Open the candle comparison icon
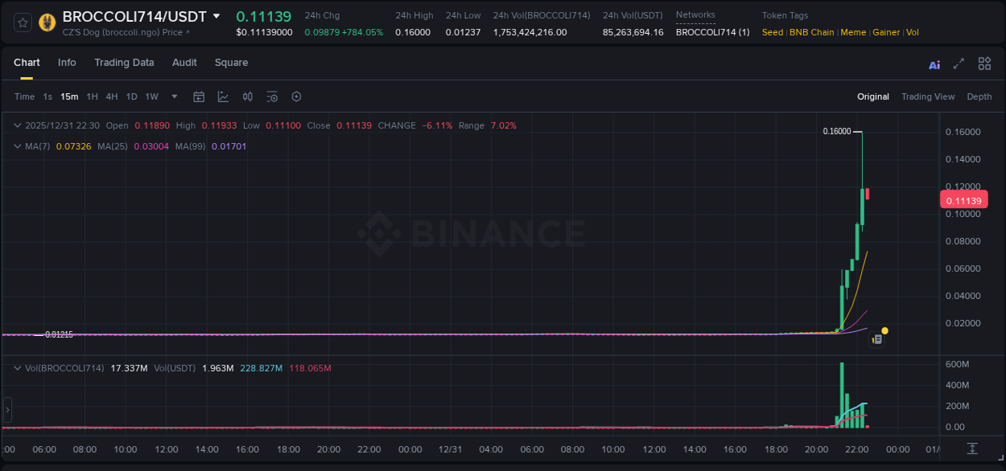This screenshot has height=471, width=1006. point(247,96)
